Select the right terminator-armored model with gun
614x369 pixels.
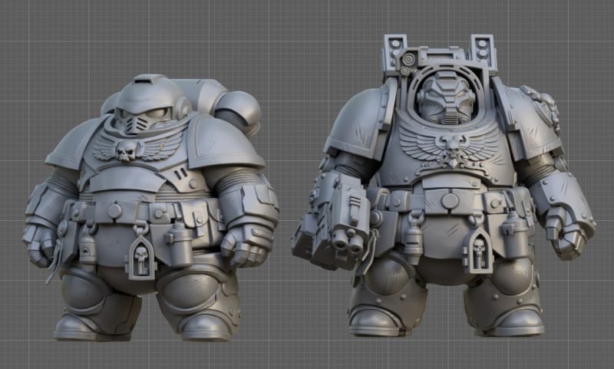point(444,186)
